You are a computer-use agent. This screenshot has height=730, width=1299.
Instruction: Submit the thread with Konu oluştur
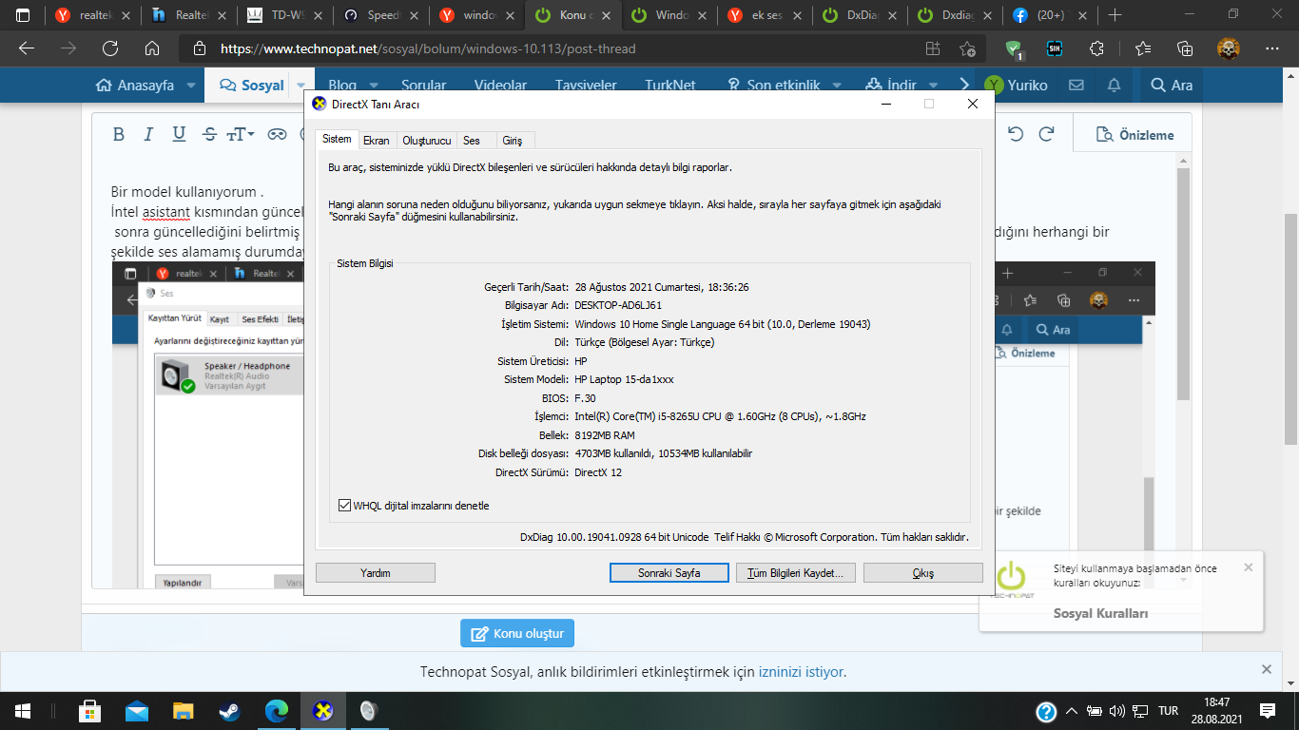(x=517, y=633)
